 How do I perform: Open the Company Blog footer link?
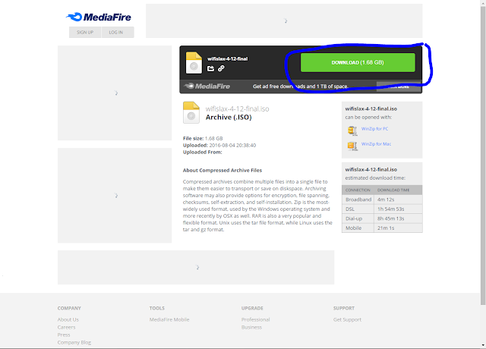tap(74, 342)
